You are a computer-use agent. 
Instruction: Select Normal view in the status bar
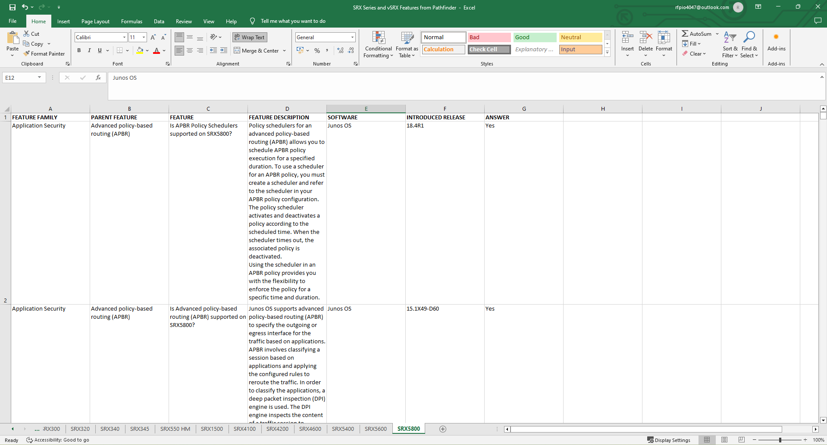(x=707, y=440)
